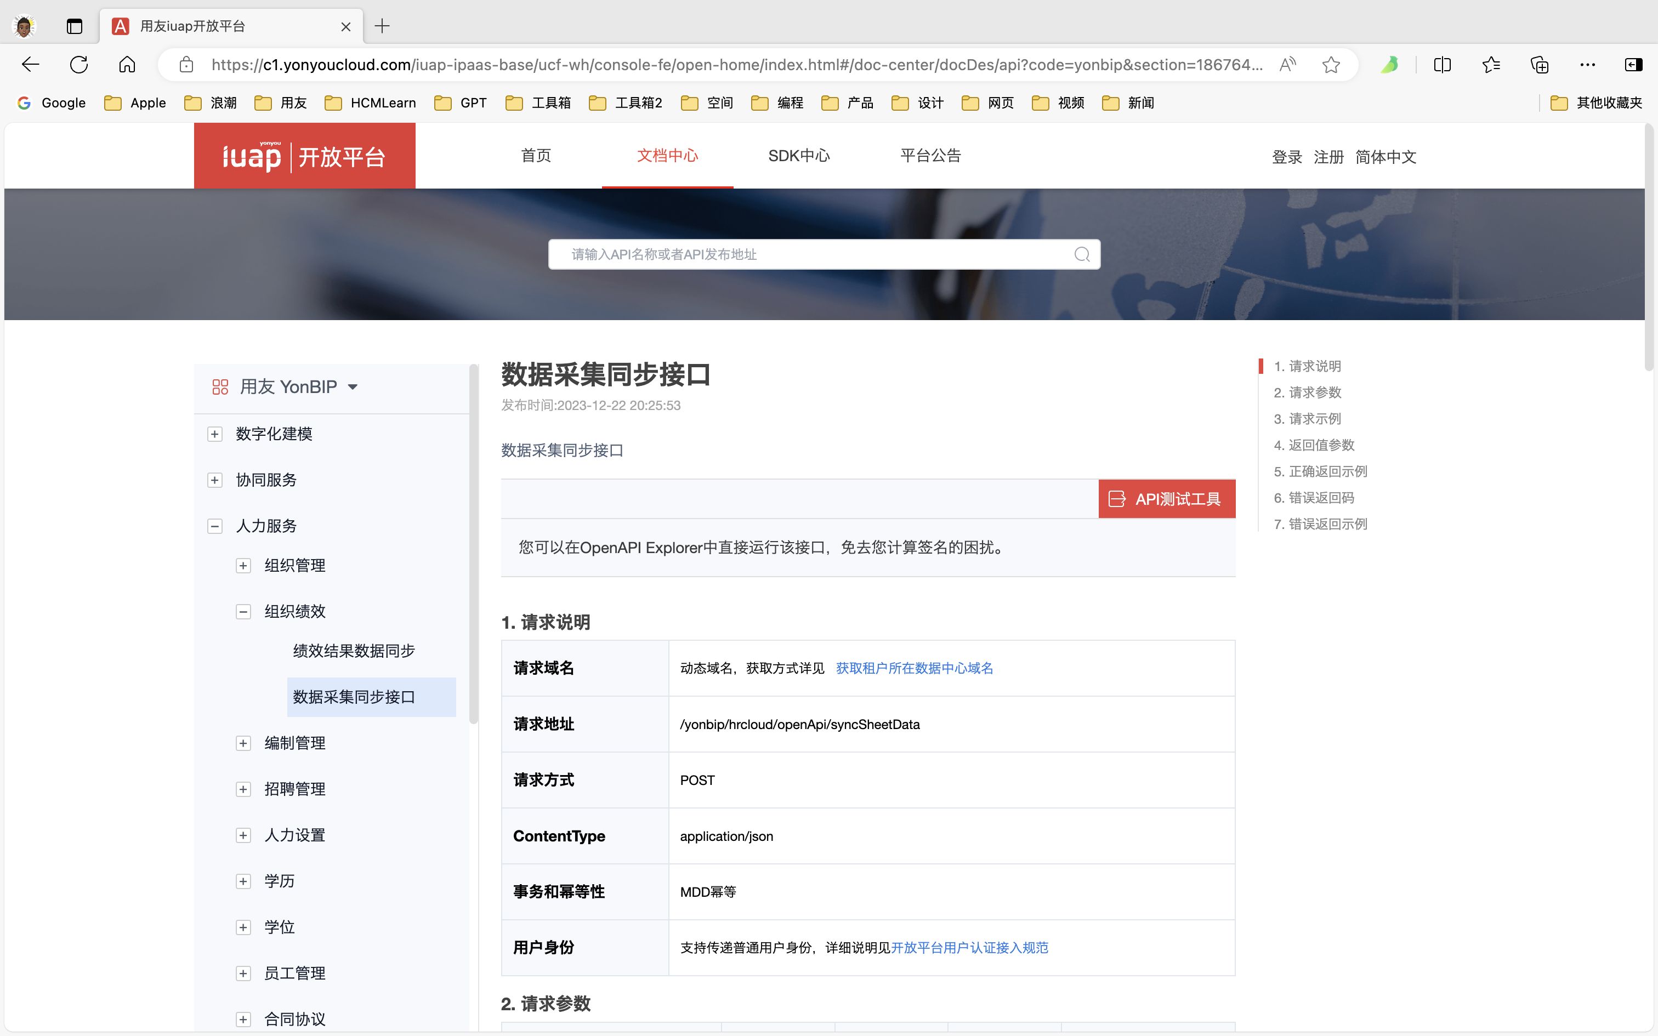Change language via 简体中文

[x=1386, y=157]
